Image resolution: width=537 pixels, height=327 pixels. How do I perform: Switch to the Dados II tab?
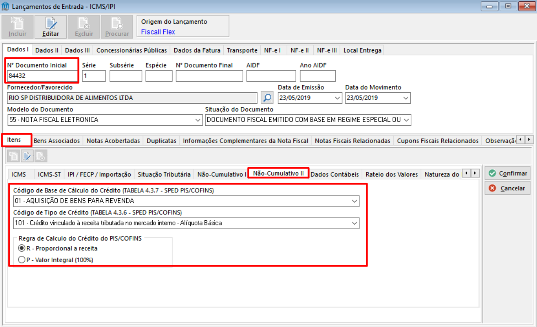47,50
